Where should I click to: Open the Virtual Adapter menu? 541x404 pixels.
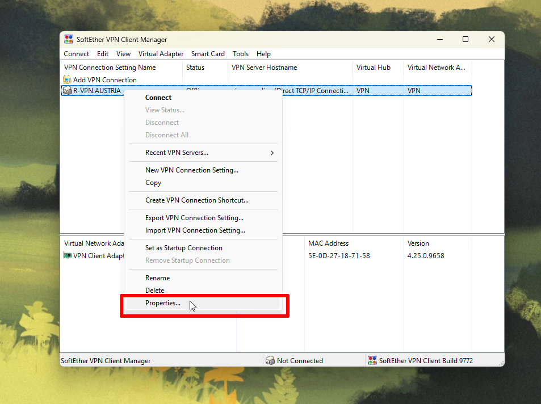[161, 54]
